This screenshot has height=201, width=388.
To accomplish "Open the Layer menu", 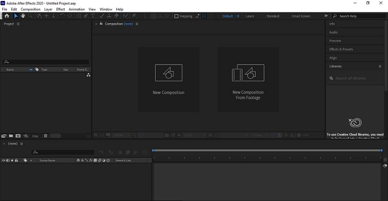I will [x=48, y=9].
